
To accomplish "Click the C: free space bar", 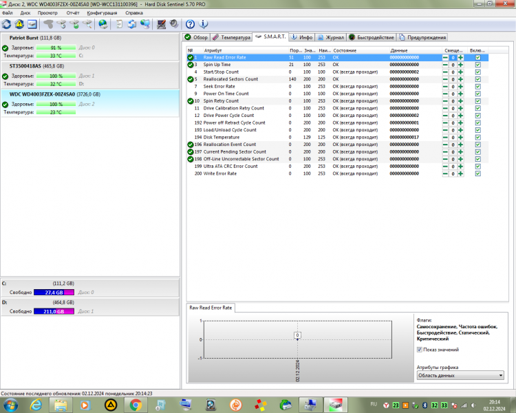I will (54, 292).
